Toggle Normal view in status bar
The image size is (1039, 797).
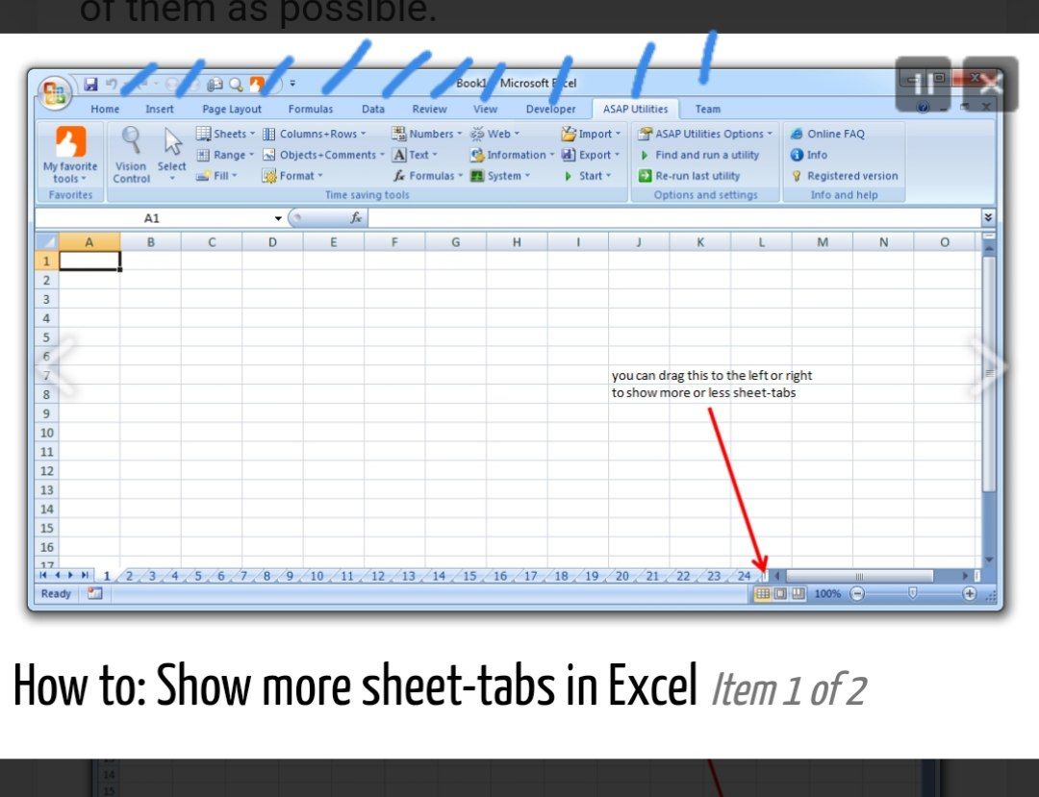tap(763, 594)
